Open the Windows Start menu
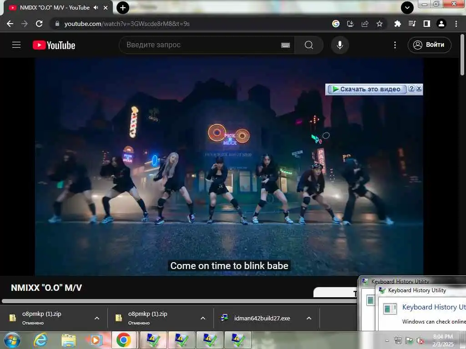The width and height of the screenshot is (466, 349). coord(12,340)
